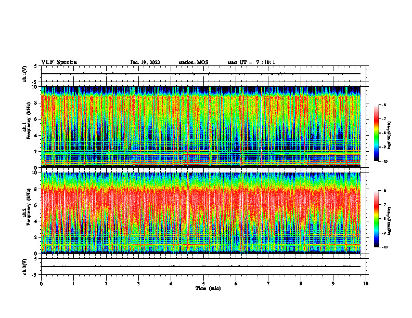This screenshot has width=412, height=318.
Task: Click time axis tick label "0"
Action: [x=41, y=284]
